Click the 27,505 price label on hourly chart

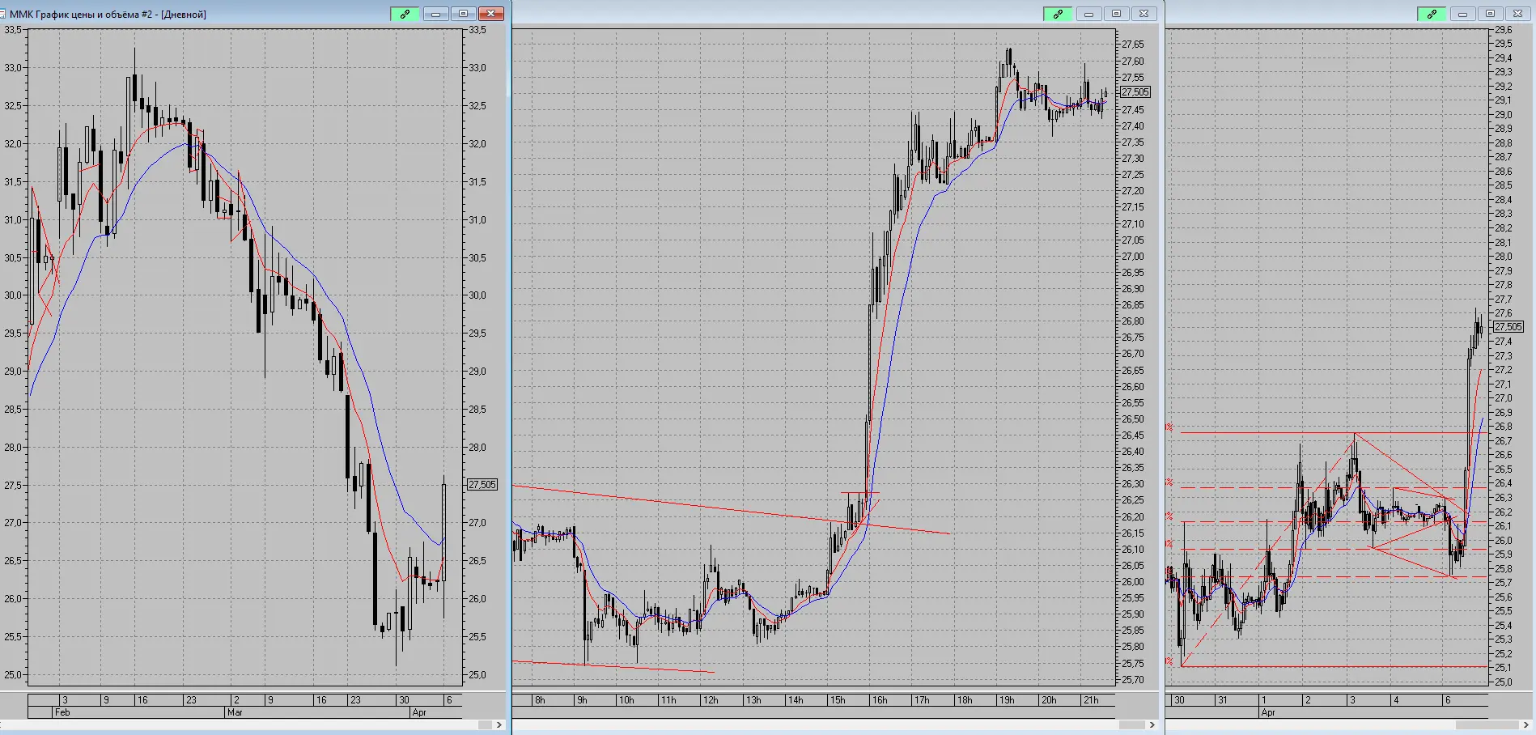(1135, 92)
